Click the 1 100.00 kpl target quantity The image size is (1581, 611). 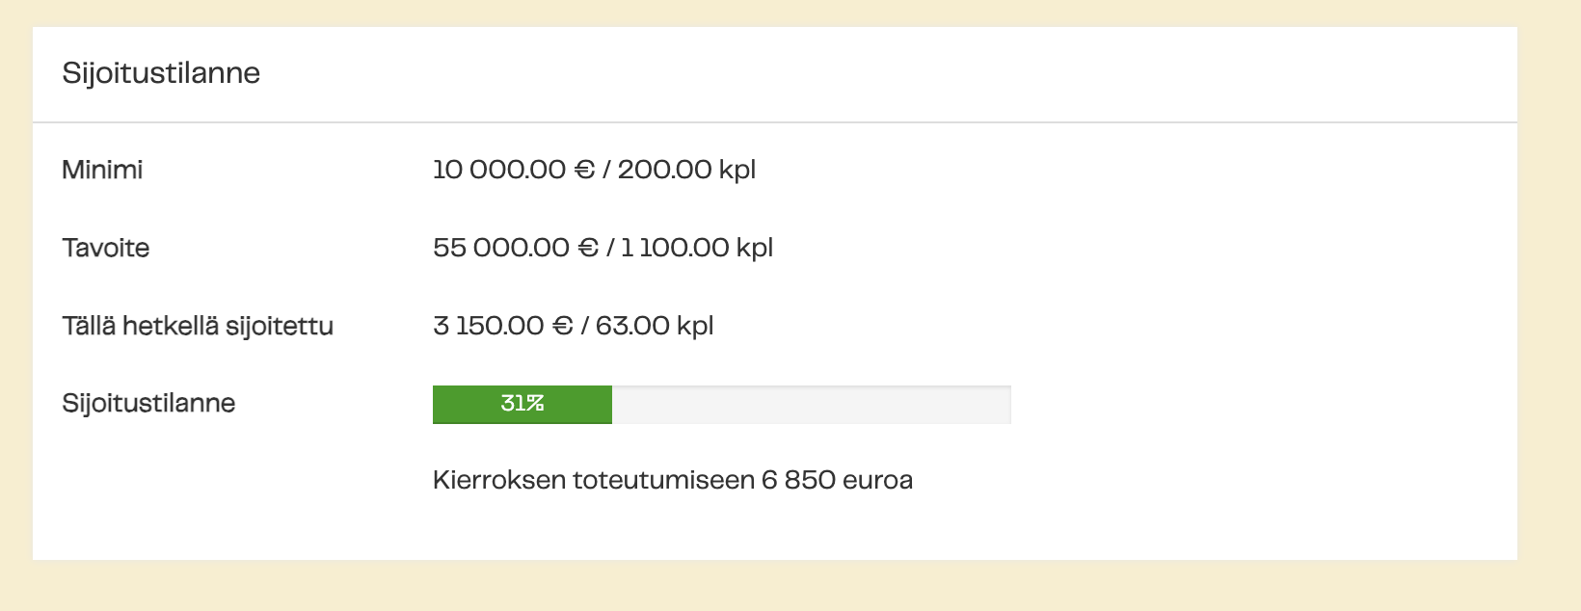click(697, 249)
